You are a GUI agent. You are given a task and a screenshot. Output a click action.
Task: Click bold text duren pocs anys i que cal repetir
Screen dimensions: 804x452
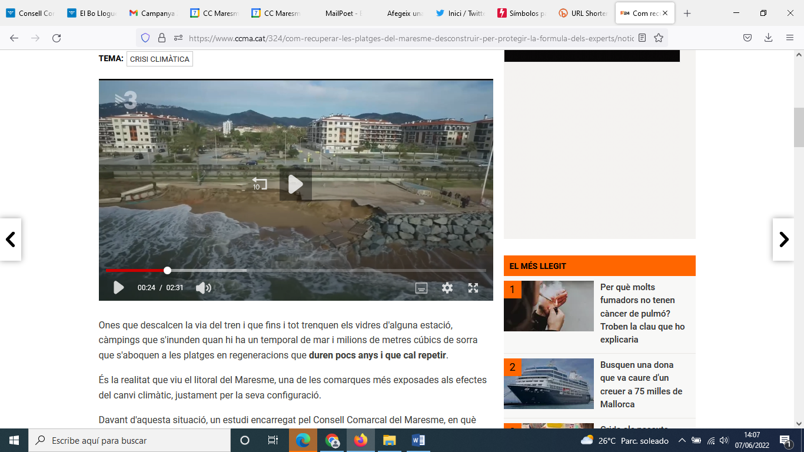tap(377, 355)
